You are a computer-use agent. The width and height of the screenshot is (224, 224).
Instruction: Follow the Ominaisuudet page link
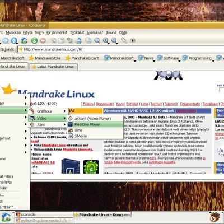tap(105, 104)
